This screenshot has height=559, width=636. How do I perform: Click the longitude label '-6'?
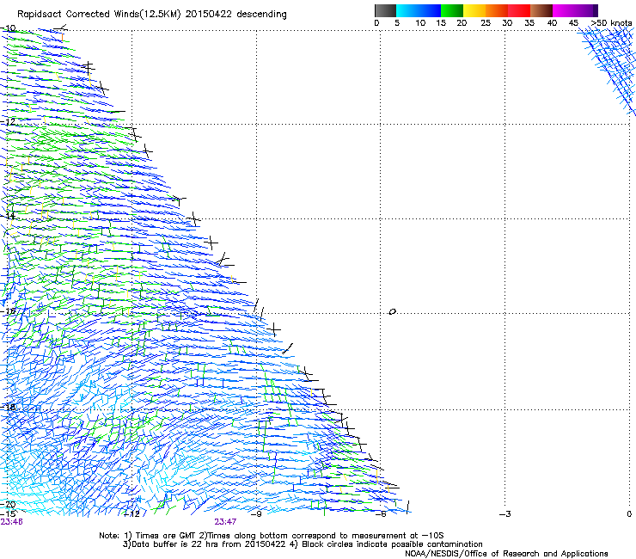(381, 514)
